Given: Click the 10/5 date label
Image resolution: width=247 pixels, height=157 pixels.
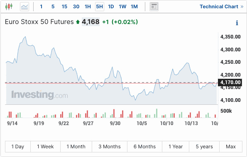Looking at the screenshot, I should point(142,123).
